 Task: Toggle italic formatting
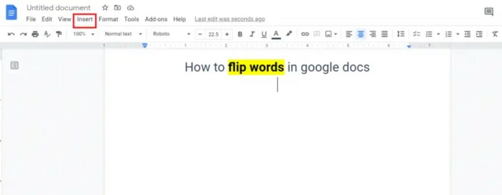(252, 34)
